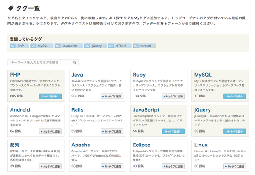This screenshot has height=175, width=255.
Task: Open the Apache tag title link
Action: point(81,145)
